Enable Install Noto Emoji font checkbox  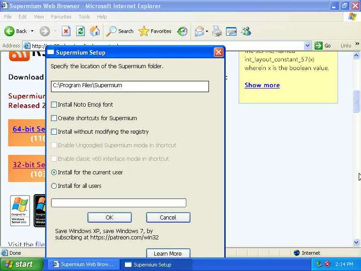[54, 105]
